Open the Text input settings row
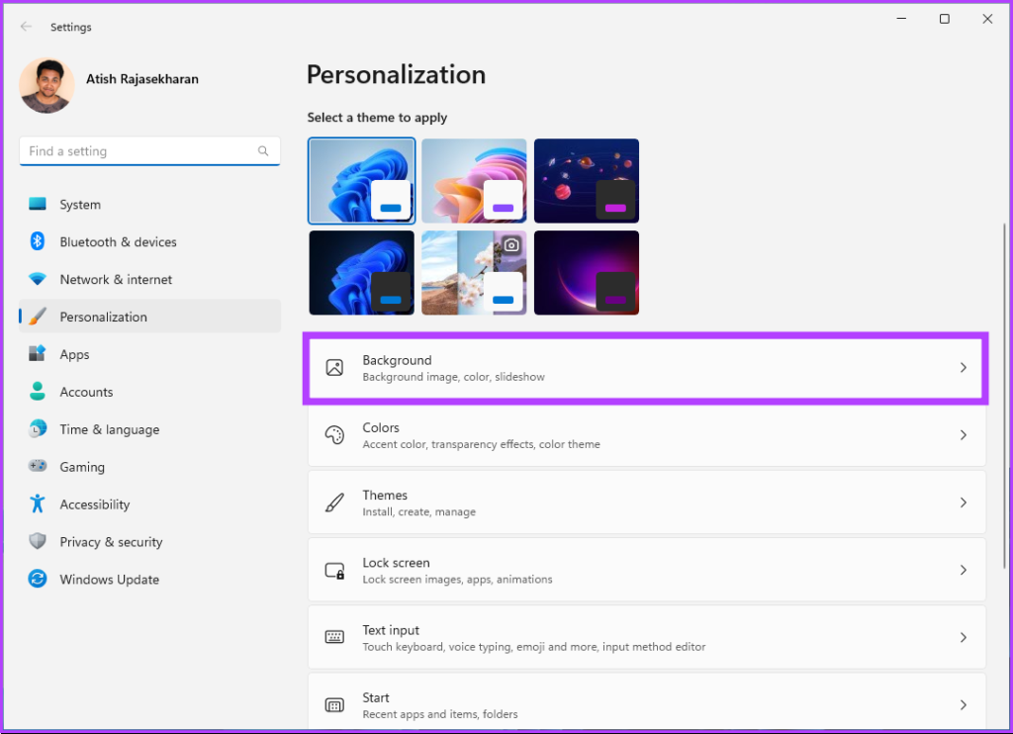The width and height of the screenshot is (1013, 734). [646, 638]
